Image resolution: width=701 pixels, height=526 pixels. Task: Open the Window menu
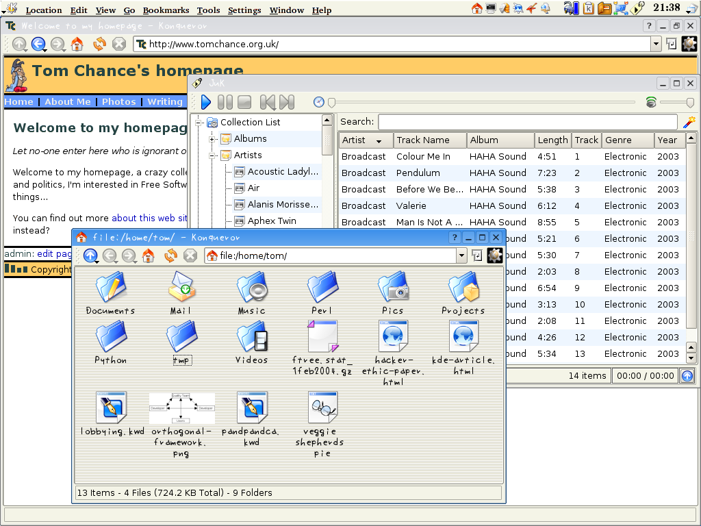(287, 10)
